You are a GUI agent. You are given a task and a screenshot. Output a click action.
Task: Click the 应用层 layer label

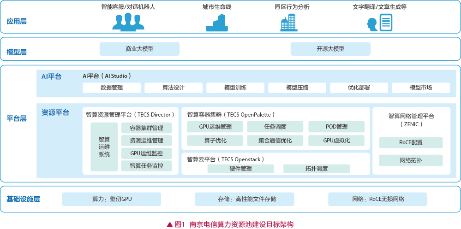[17, 22]
